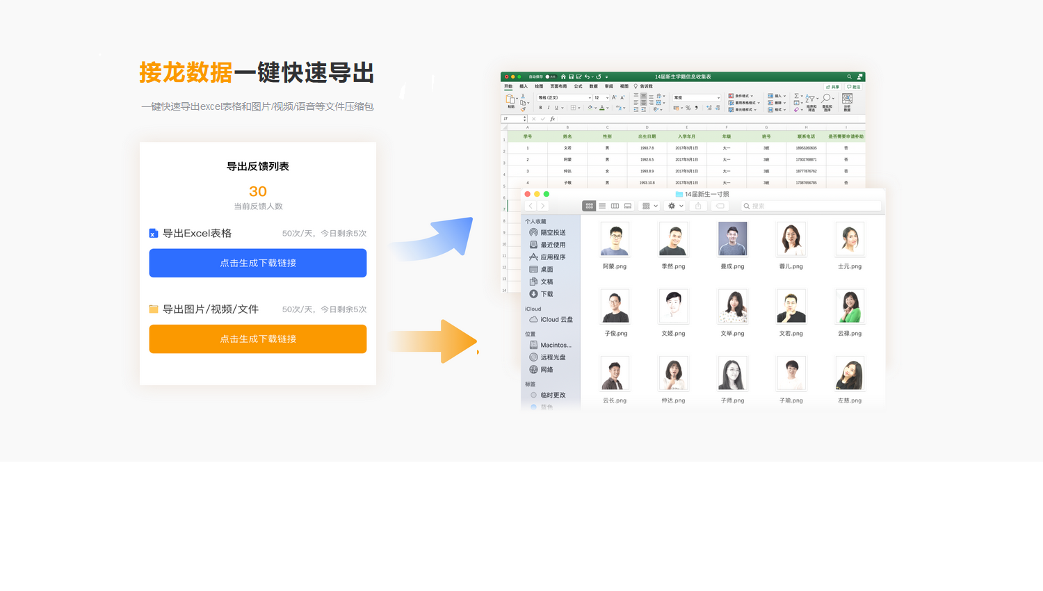Select the 仲达.png thumbnail

[673, 373]
